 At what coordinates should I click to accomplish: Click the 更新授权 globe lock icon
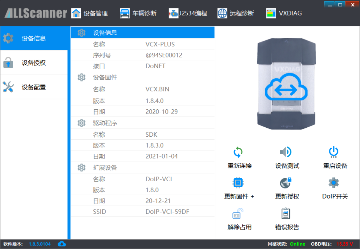click(286, 182)
